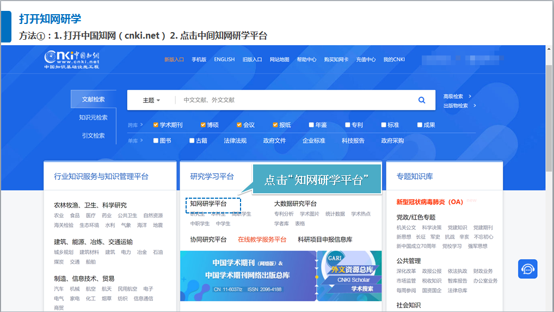The width and height of the screenshot is (554, 312).
Task: Switch to 文献检索 tab
Action: coord(93,99)
